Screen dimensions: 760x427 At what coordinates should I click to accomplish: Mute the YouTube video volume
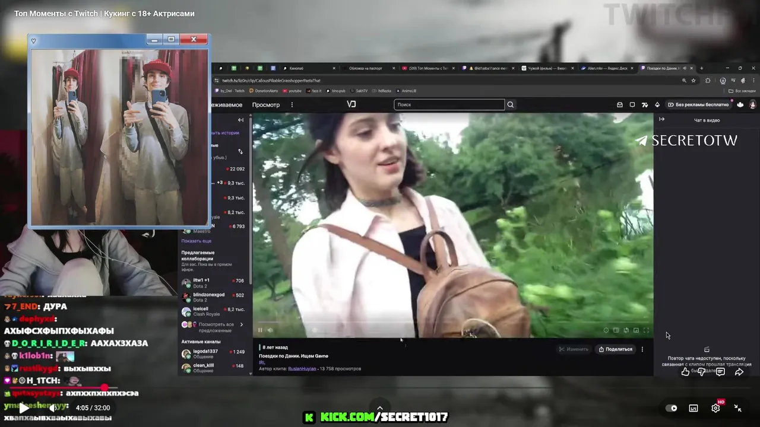(x=52, y=407)
